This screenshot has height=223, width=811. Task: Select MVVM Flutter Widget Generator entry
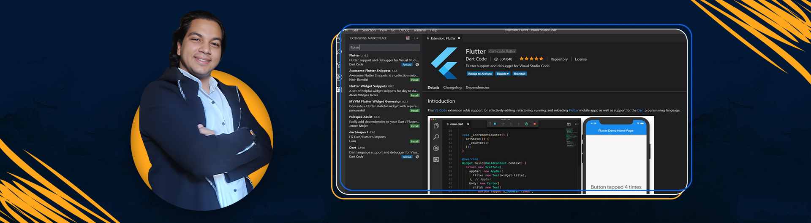coord(384,106)
